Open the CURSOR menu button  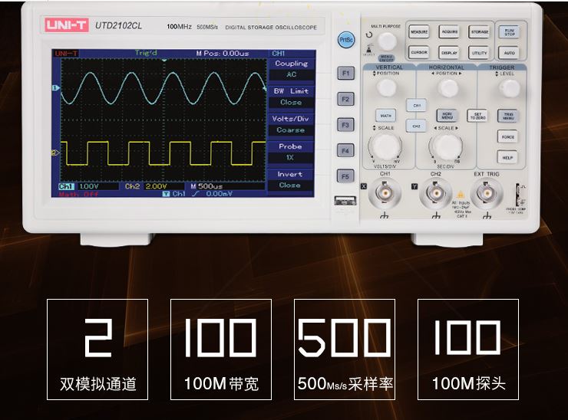tap(419, 52)
